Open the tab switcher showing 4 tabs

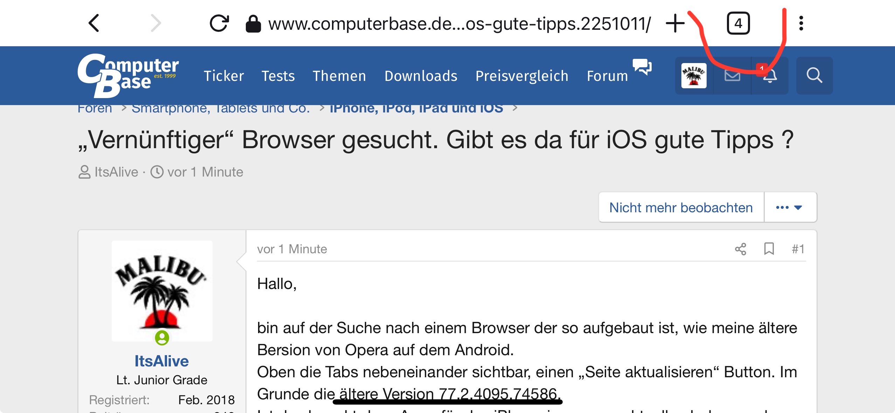coord(738,23)
